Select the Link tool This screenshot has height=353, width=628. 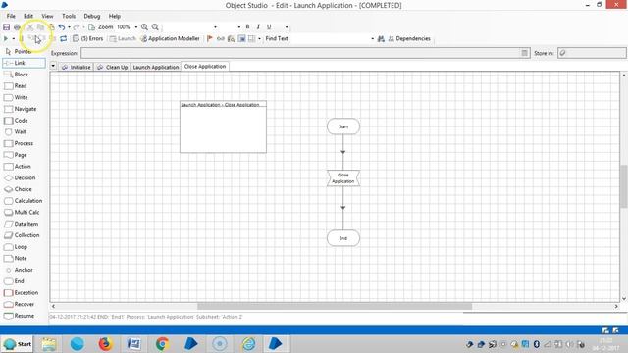24,63
